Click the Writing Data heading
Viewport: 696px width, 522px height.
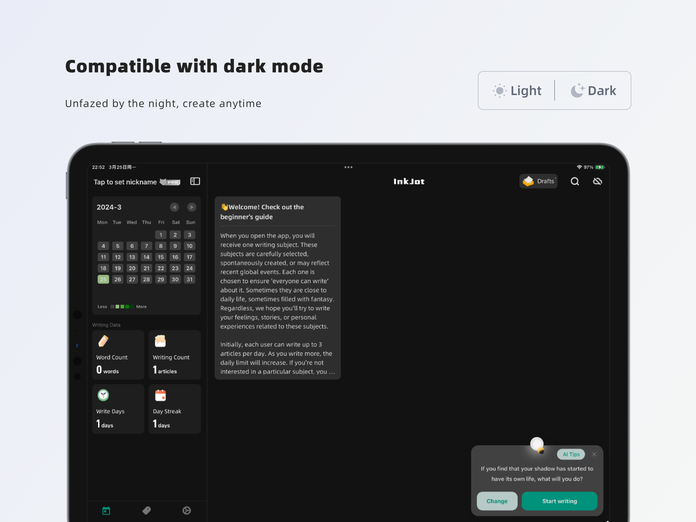[106, 325]
